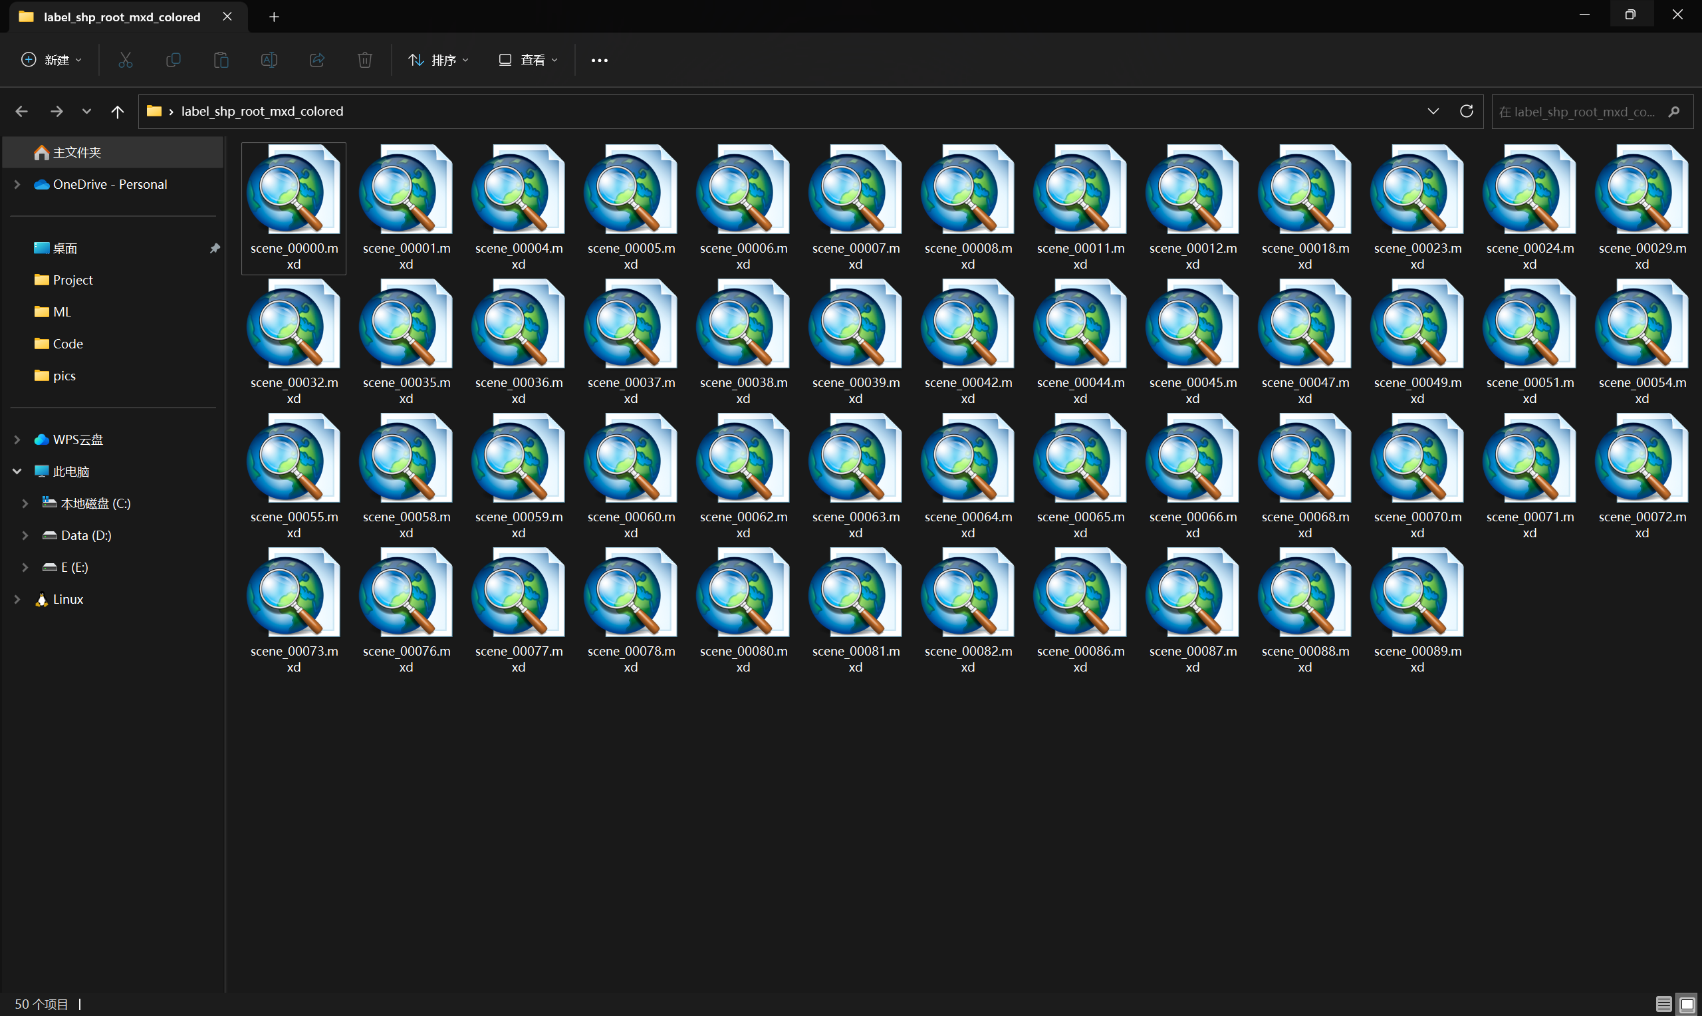Go back with the left arrow
This screenshot has width=1702, height=1016.
tap(22, 111)
